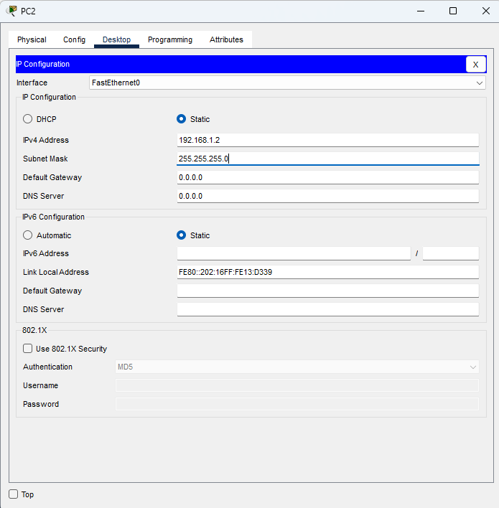Screen dimensions: 499x508
Task: Close the IP Configuration panel with X
Action: (475, 65)
